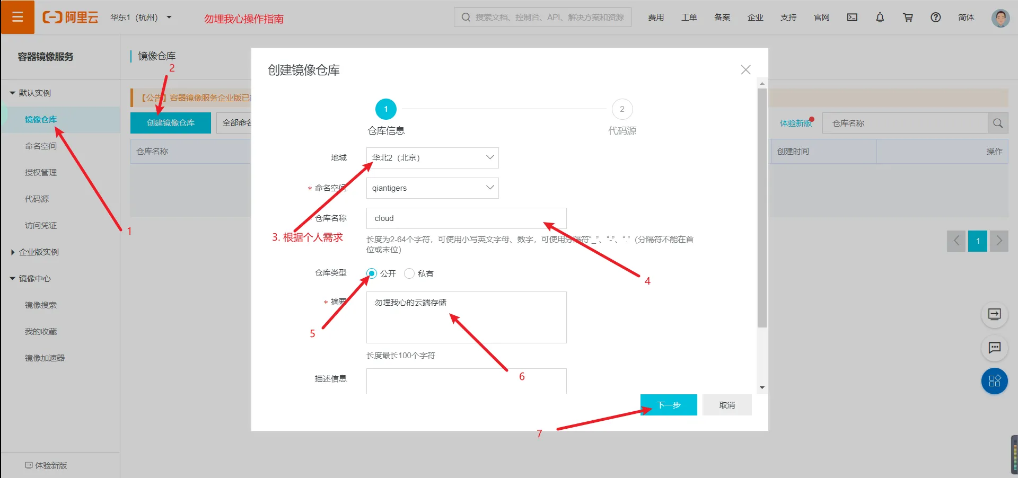Click the 取消 button
Image resolution: width=1018 pixels, height=478 pixels.
pos(727,405)
